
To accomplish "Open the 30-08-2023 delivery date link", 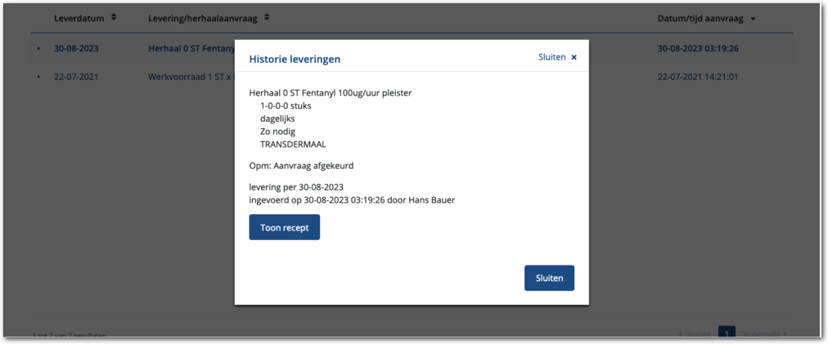I will [76, 48].
